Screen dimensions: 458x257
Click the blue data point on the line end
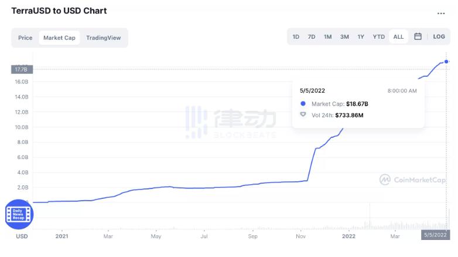[x=446, y=62]
